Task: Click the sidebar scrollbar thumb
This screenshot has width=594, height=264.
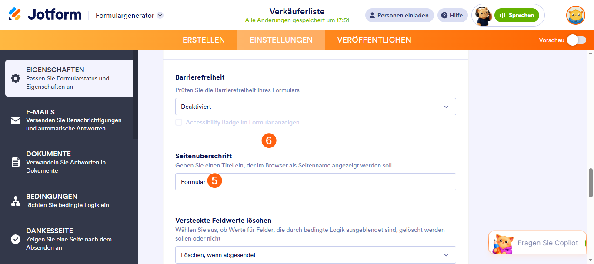Action: click(136, 94)
